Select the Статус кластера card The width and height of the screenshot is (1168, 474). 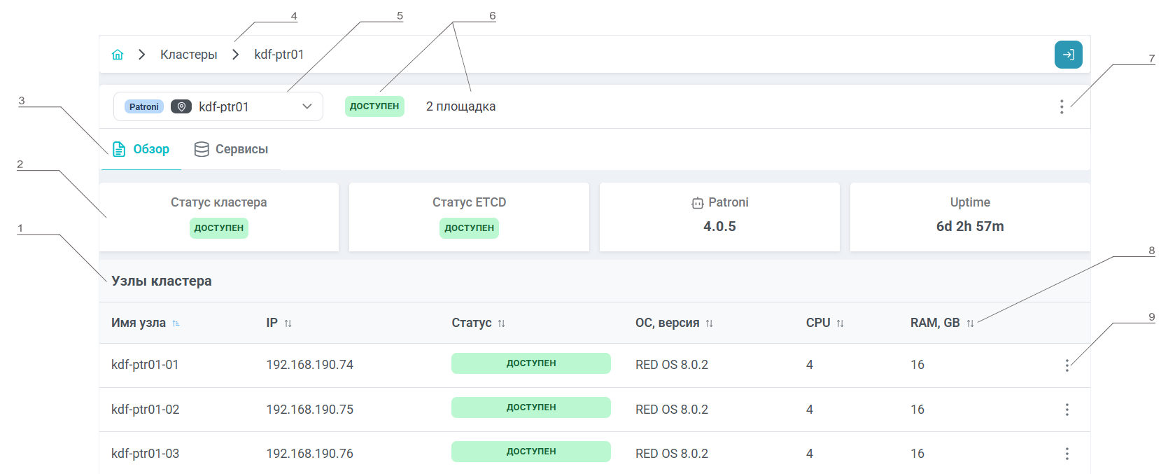(x=219, y=217)
